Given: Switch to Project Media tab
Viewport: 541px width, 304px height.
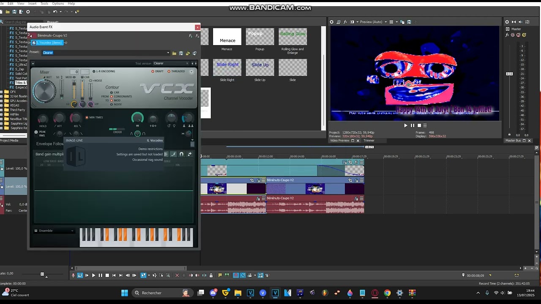Looking at the screenshot, I should [9, 141].
